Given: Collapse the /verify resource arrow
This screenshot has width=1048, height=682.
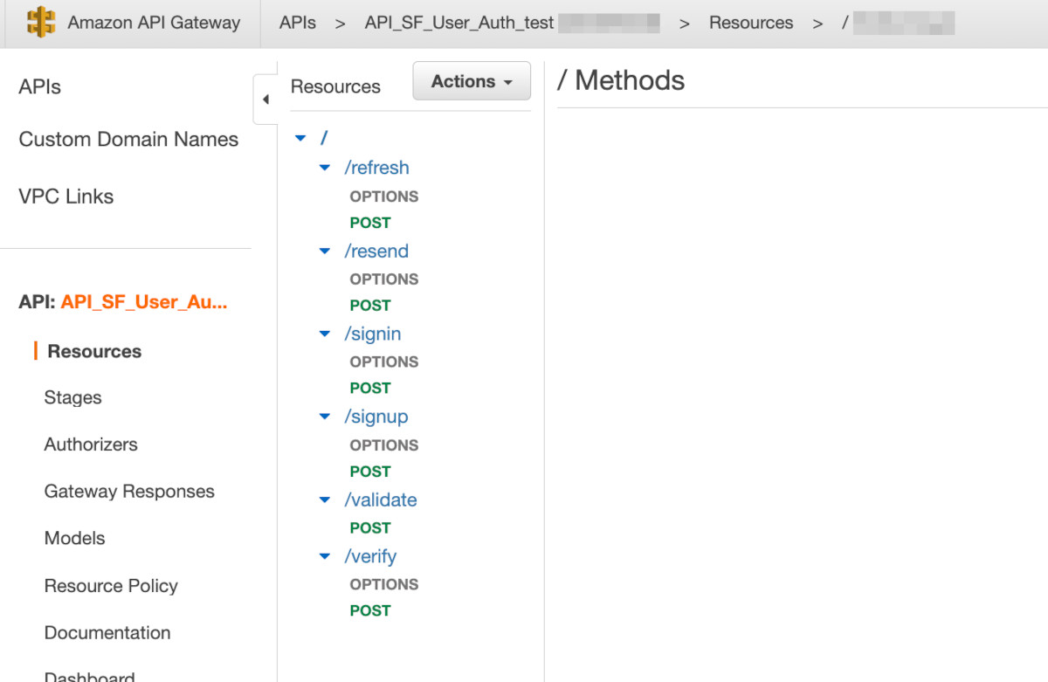Looking at the screenshot, I should 325,556.
